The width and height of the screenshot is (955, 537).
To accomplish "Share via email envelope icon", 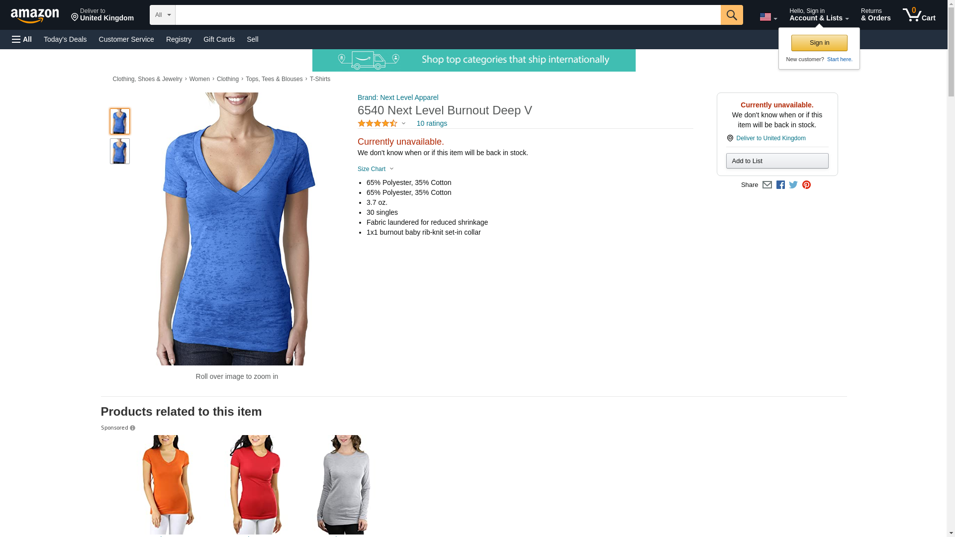I will click(x=767, y=185).
